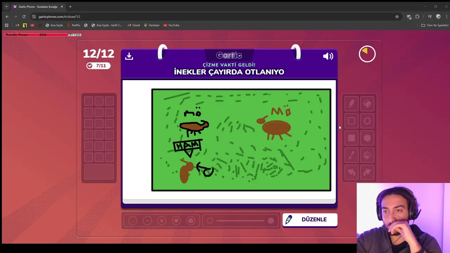
Task: Open the green shield extension icon
Action: click(409, 17)
